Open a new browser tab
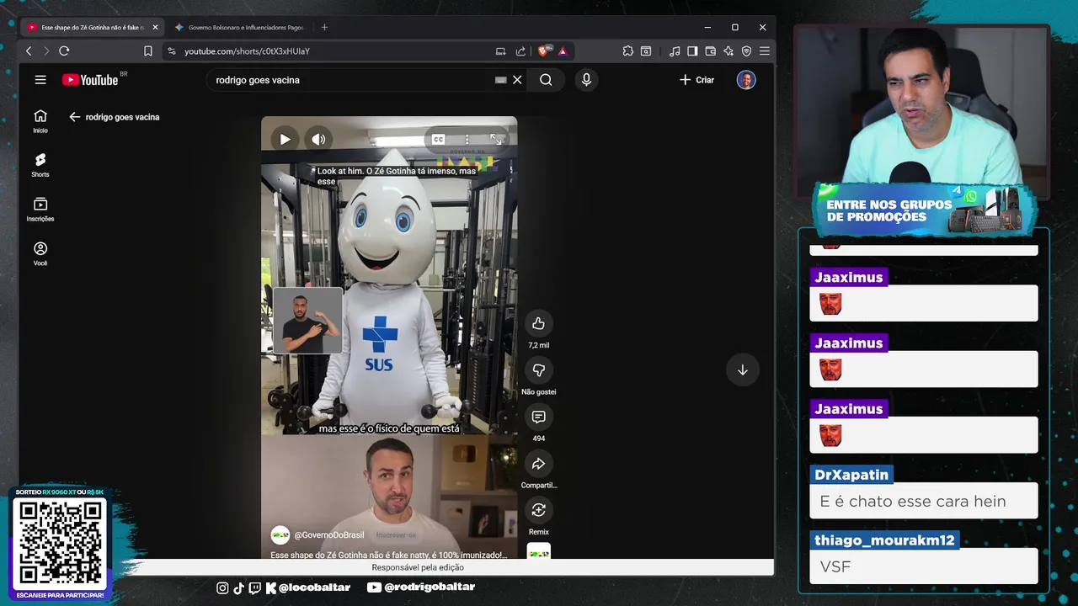Image resolution: width=1078 pixels, height=606 pixels. pos(324,27)
